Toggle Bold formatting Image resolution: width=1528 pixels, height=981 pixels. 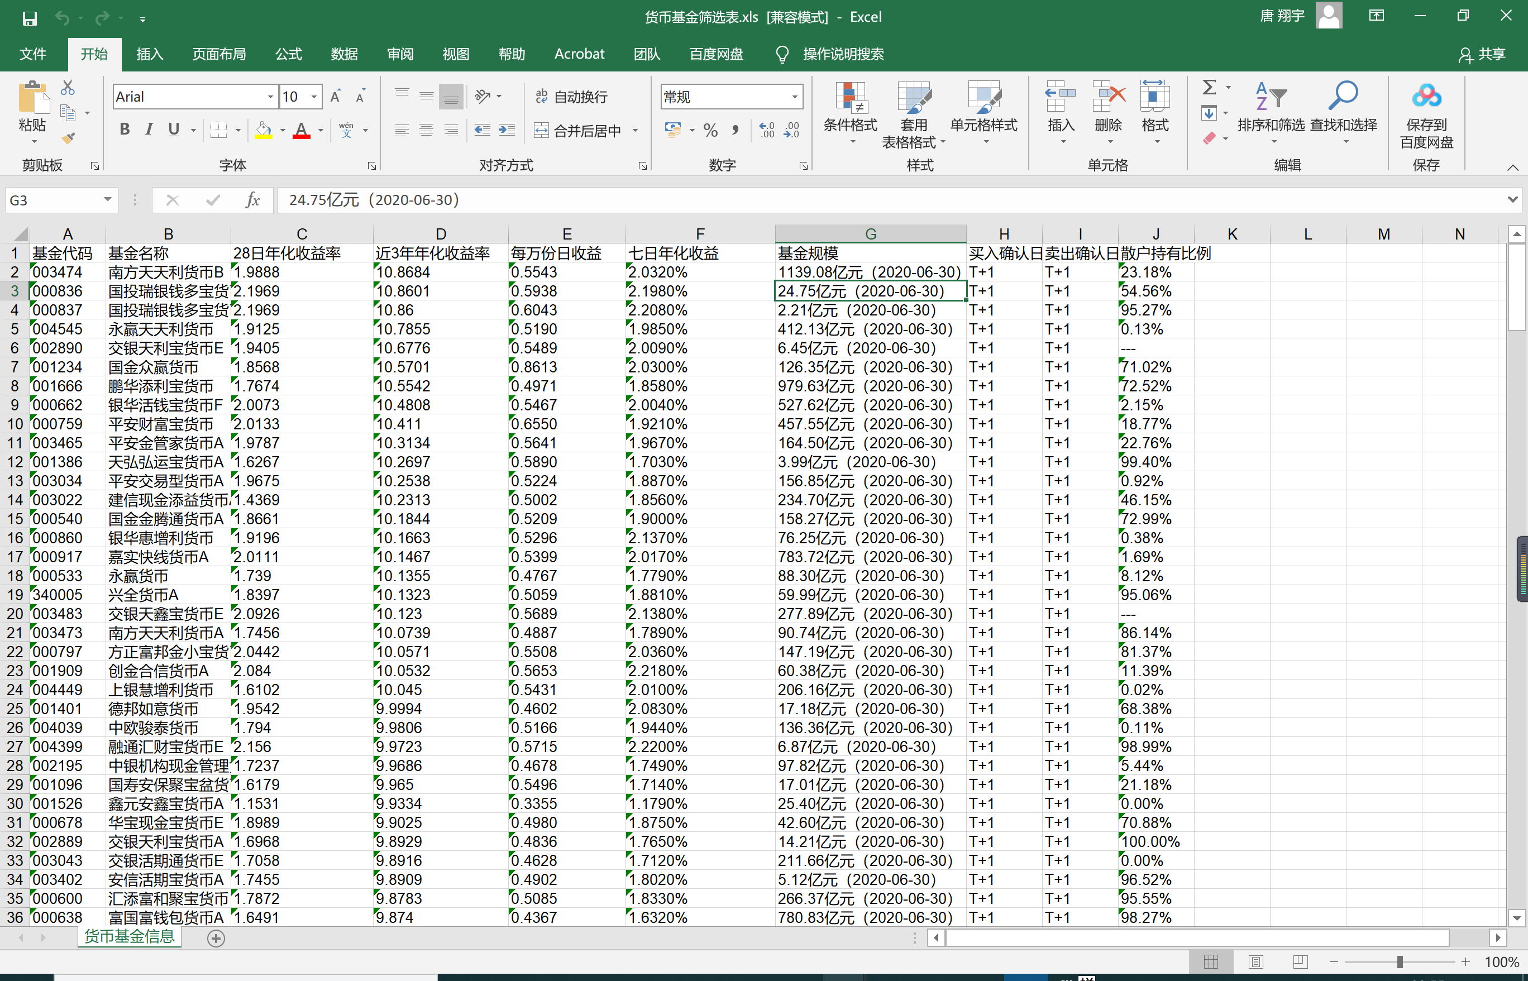124,130
